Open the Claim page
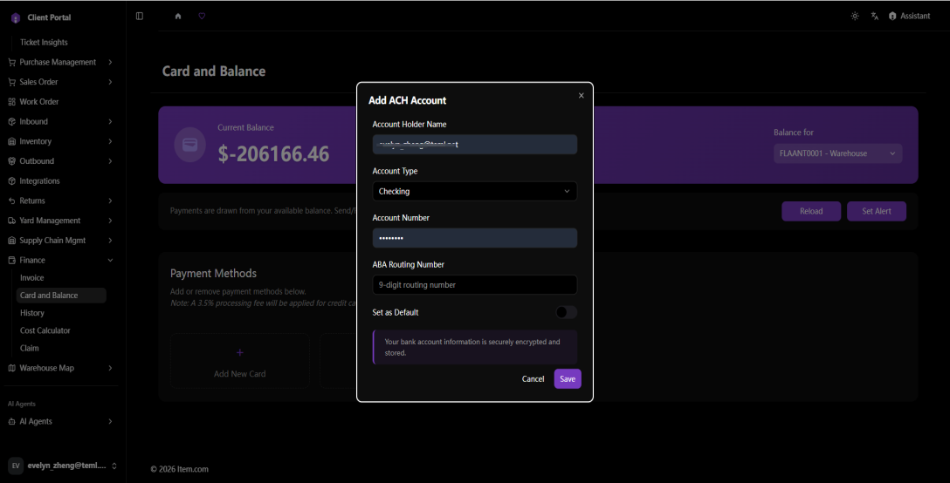Screen dimensions: 950x483 point(30,348)
